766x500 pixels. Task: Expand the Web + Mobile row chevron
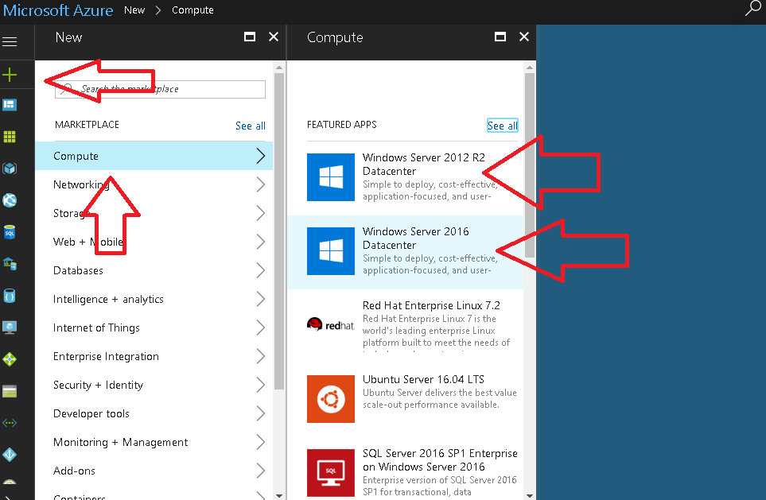260,242
